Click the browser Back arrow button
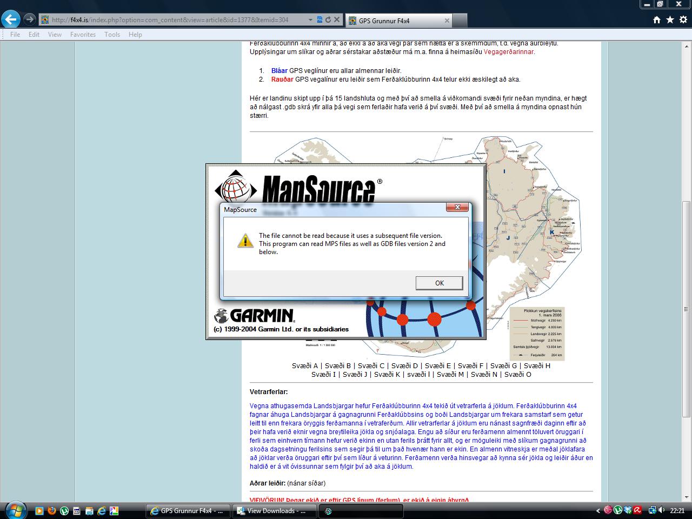The width and height of the screenshot is (692, 519). [x=11, y=19]
